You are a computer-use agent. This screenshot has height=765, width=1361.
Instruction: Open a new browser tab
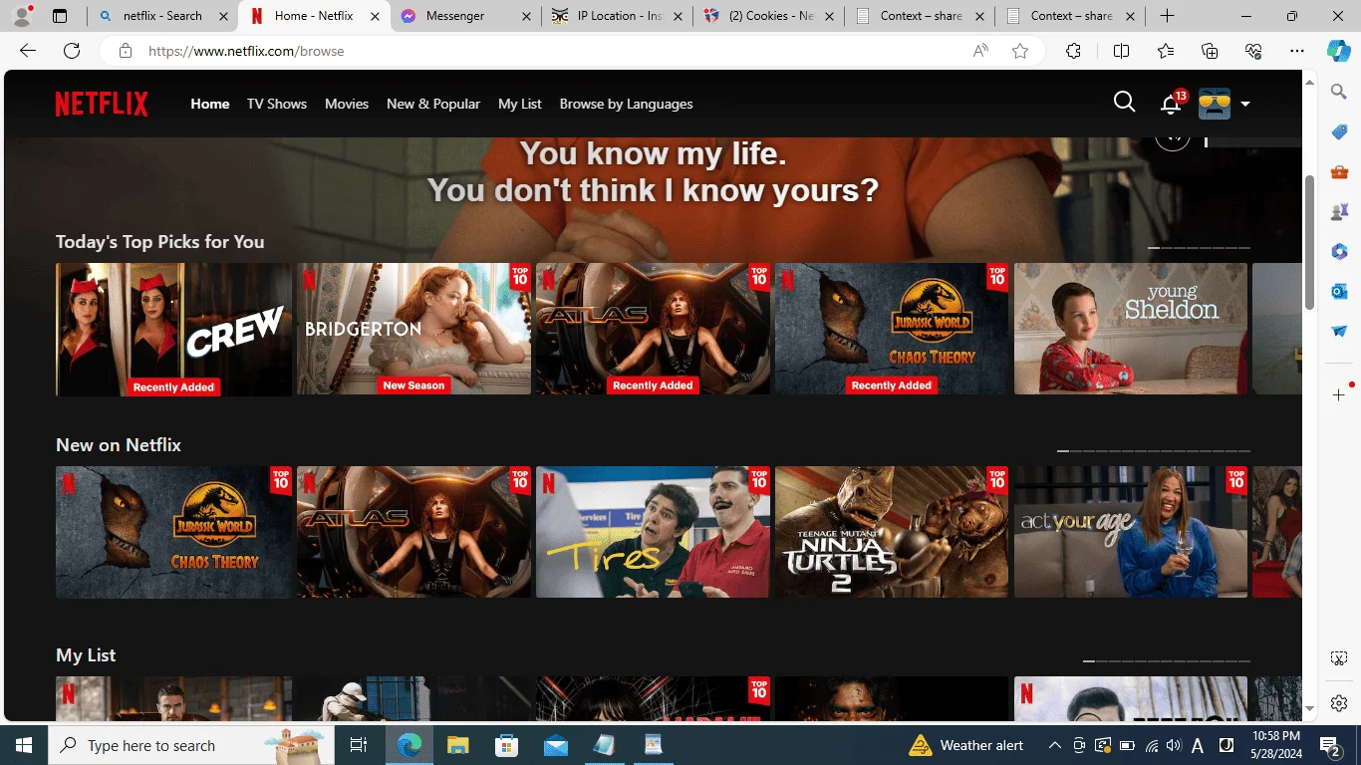1167,16
